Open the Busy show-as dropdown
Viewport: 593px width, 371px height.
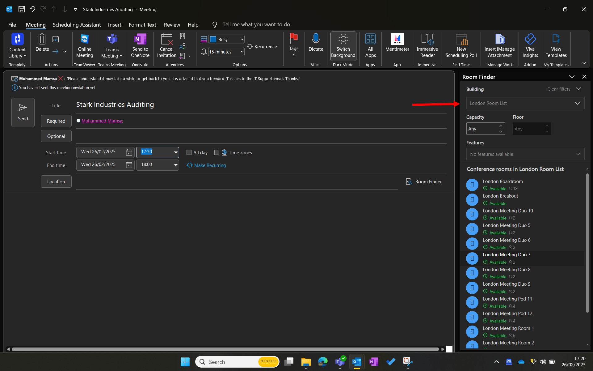[x=242, y=39]
